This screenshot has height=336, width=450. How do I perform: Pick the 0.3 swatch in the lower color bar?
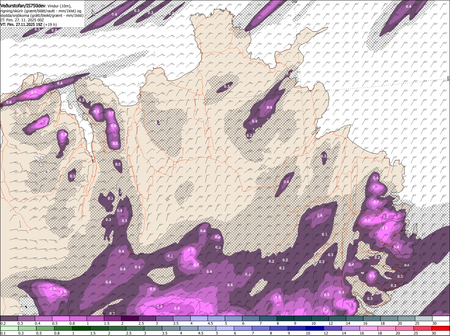27,328
